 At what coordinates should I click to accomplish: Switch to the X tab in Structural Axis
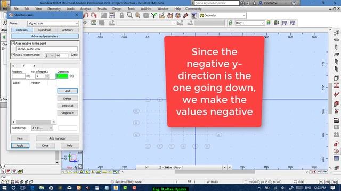[x=13, y=66]
